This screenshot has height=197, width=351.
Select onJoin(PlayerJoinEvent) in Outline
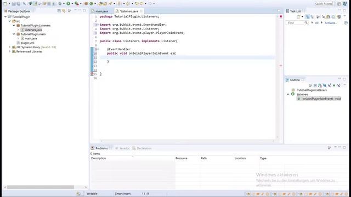coord(319,99)
